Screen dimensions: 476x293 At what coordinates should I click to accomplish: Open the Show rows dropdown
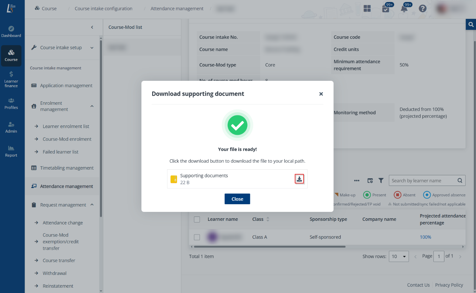398,256
